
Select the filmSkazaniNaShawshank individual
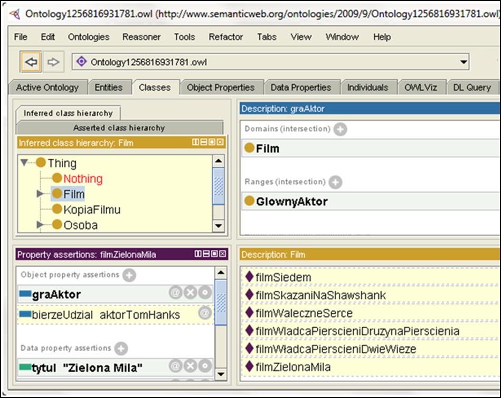(x=320, y=296)
